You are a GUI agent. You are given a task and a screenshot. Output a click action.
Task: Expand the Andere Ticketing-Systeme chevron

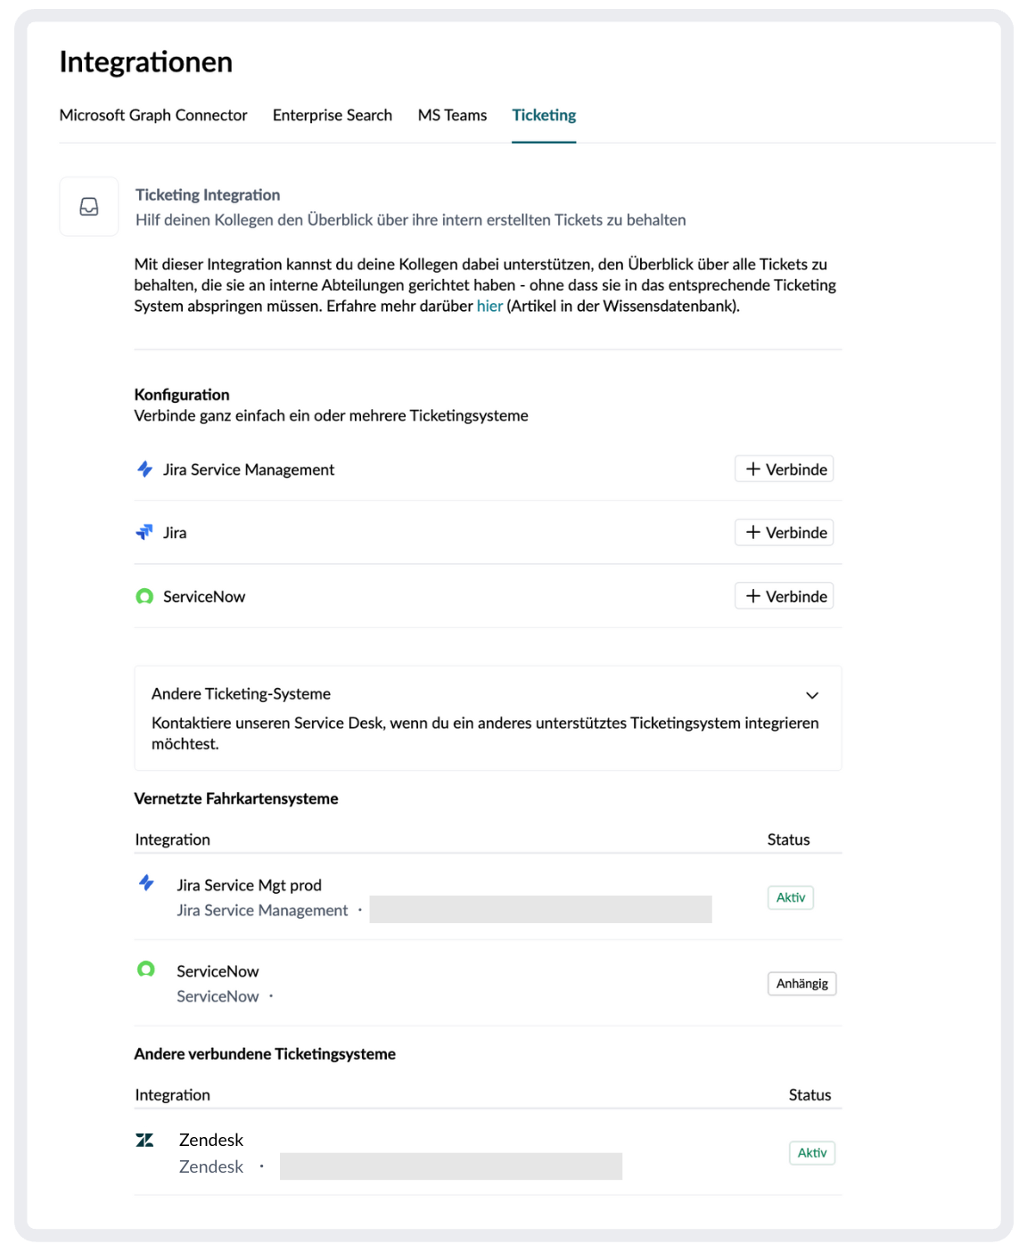[x=812, y=695]
